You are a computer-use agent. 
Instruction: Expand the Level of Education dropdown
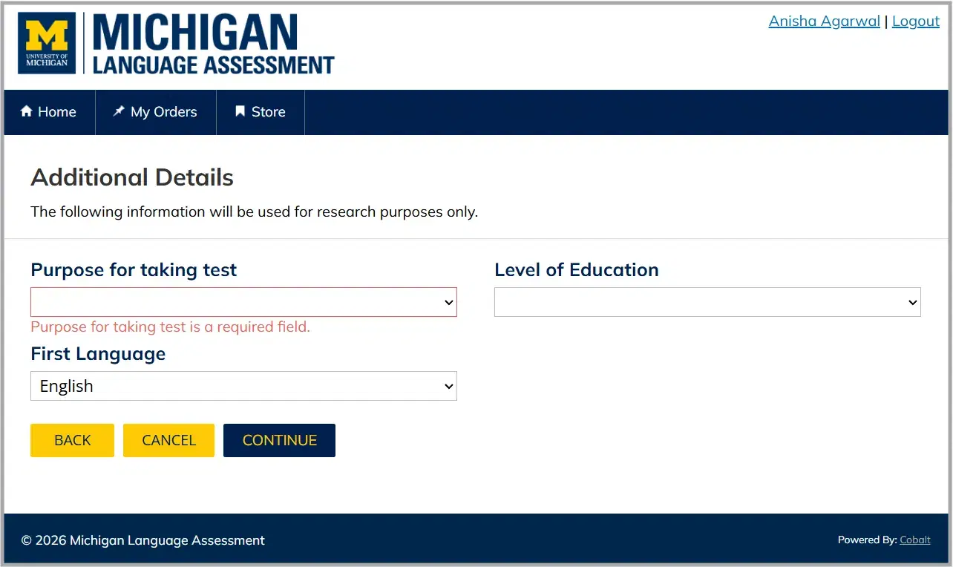tap(707, 302)
